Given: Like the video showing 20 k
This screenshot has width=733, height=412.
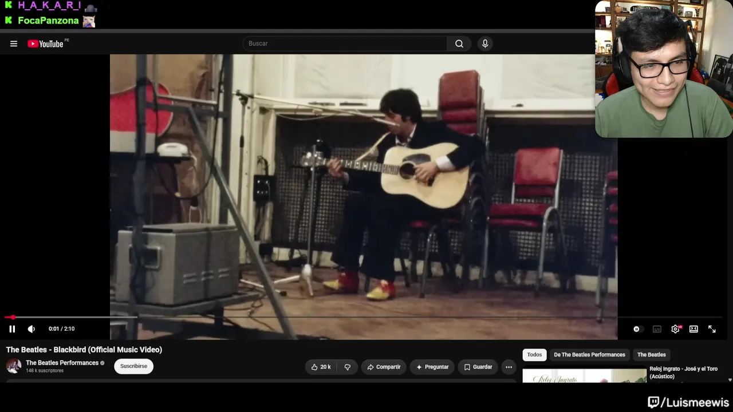Looking at the screenshot, I should [321, 367].
